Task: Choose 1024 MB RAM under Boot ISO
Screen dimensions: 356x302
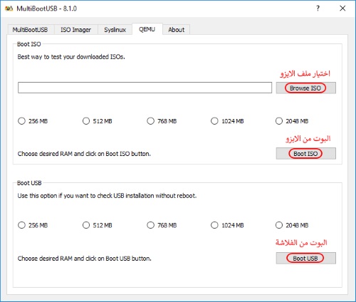Action: (227, 121)
